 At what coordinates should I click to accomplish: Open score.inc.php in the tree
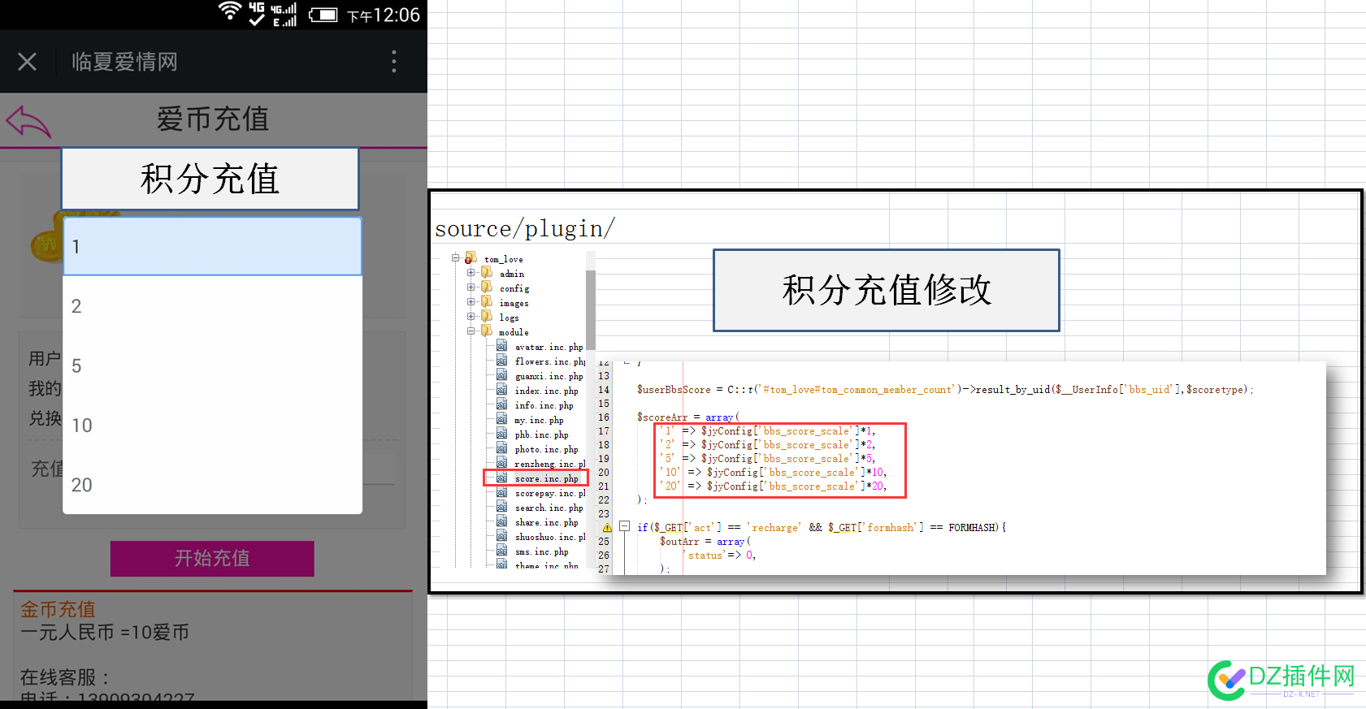[546, 478]
